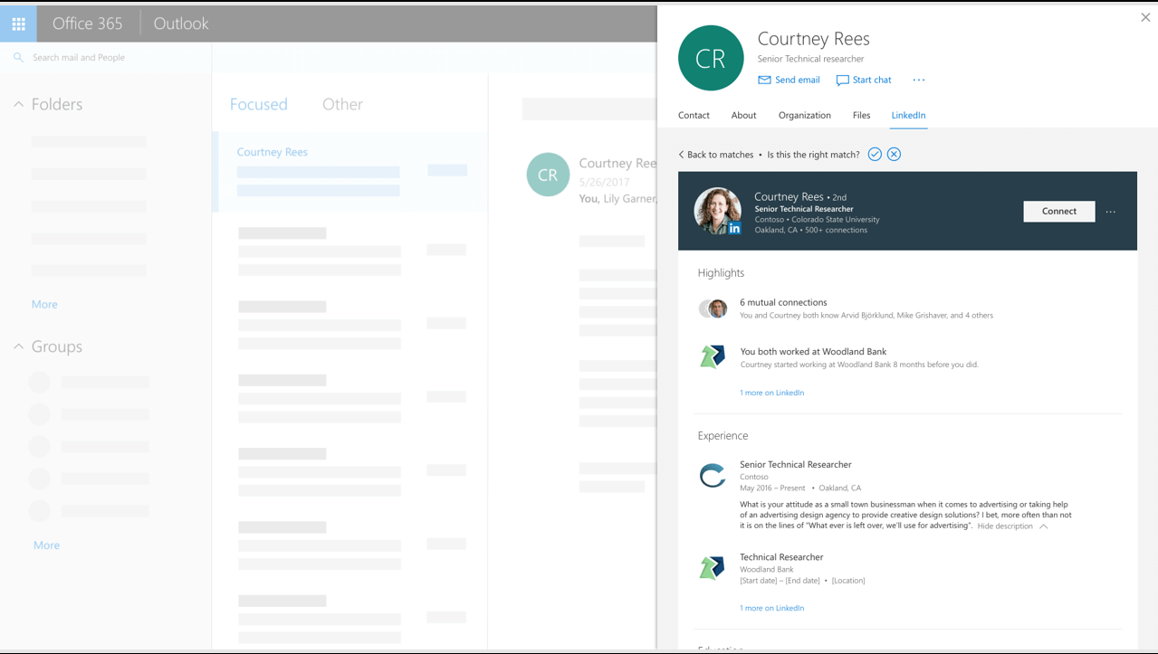1158x654 pixels.
Task: Open Courtney Rees's CR avatar in the email
Action: pyautogui.click(x=547, y=174)
